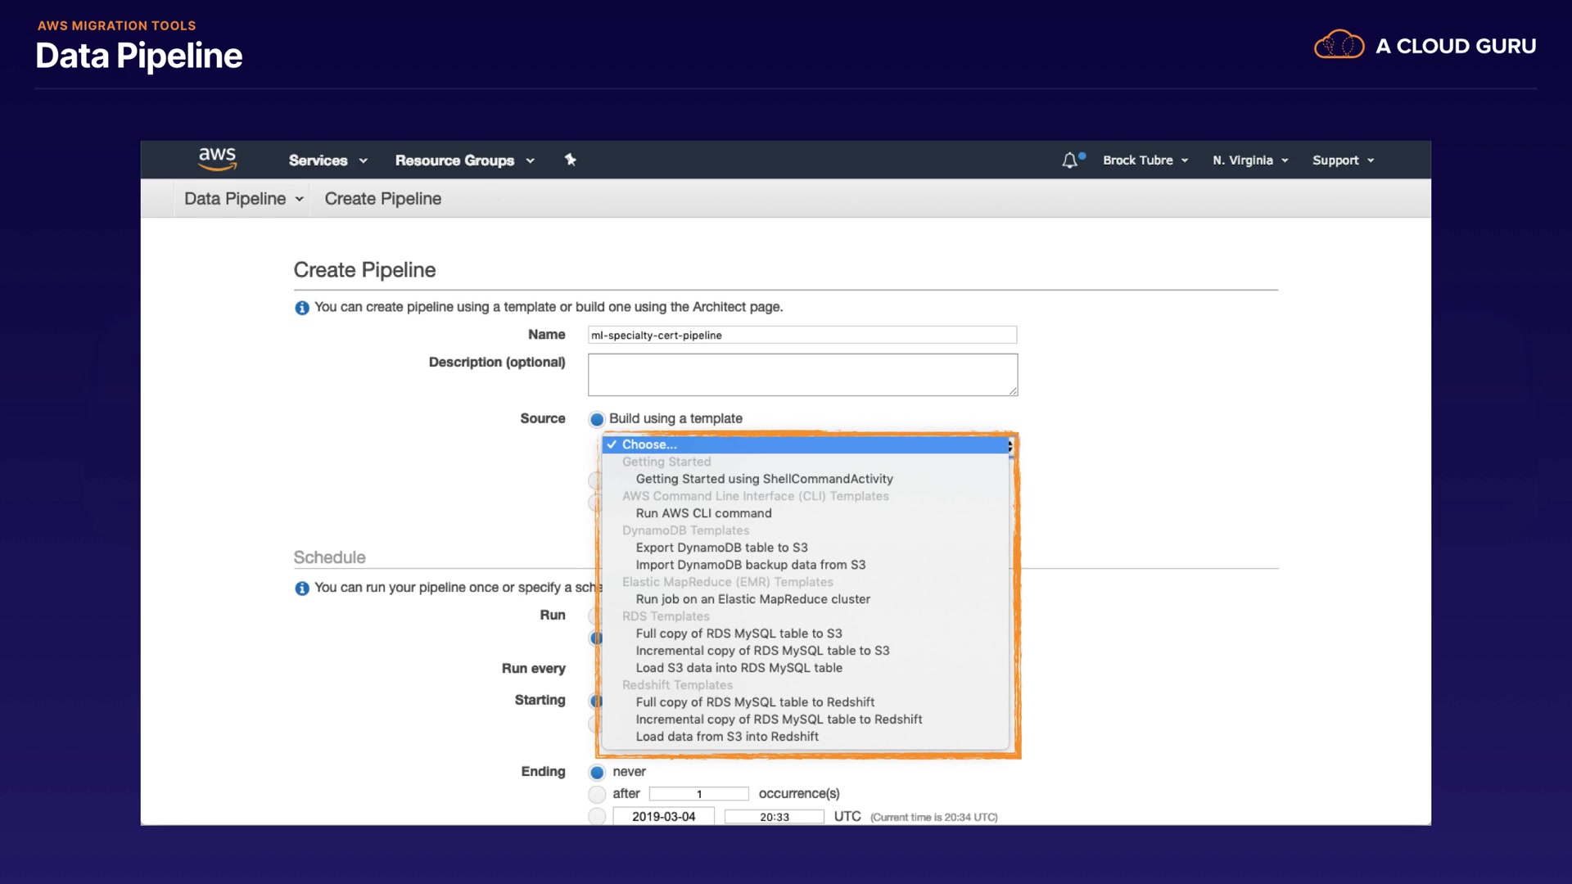This screenshot has height=884, width=1572.
Task: Open the notifications bell icon
Action: [1070, 160]
